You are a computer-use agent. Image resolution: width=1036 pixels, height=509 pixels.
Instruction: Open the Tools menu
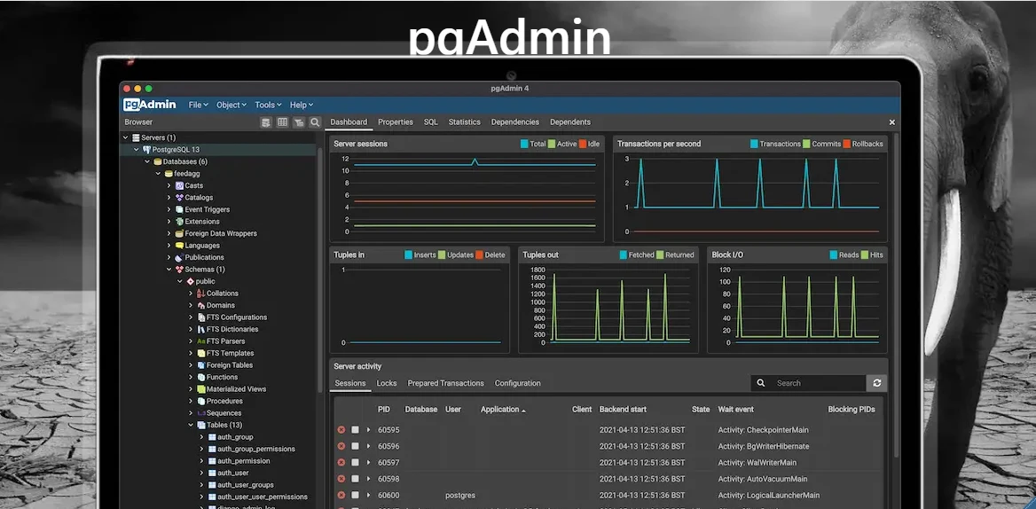(268, 105)
